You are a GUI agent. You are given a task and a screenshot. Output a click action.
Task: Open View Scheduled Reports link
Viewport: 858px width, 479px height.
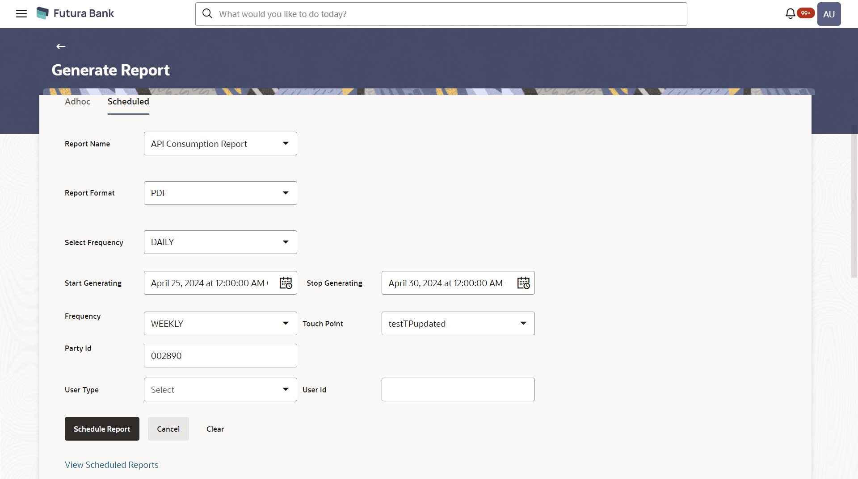click(111, 464)
